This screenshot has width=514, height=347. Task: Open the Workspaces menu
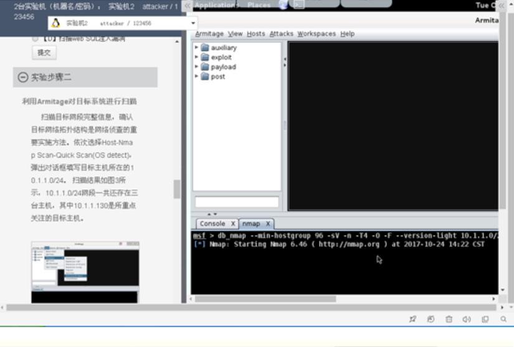(316, 34)
